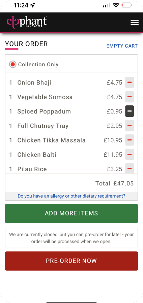The width and height of the screenshot is (143, 303).
Task: Click the currently closed pre-order notice
Action: point(71,238)
